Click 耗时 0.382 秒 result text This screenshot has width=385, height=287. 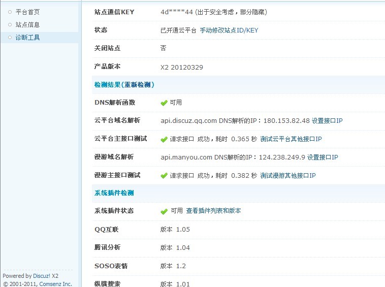(236, 175)
